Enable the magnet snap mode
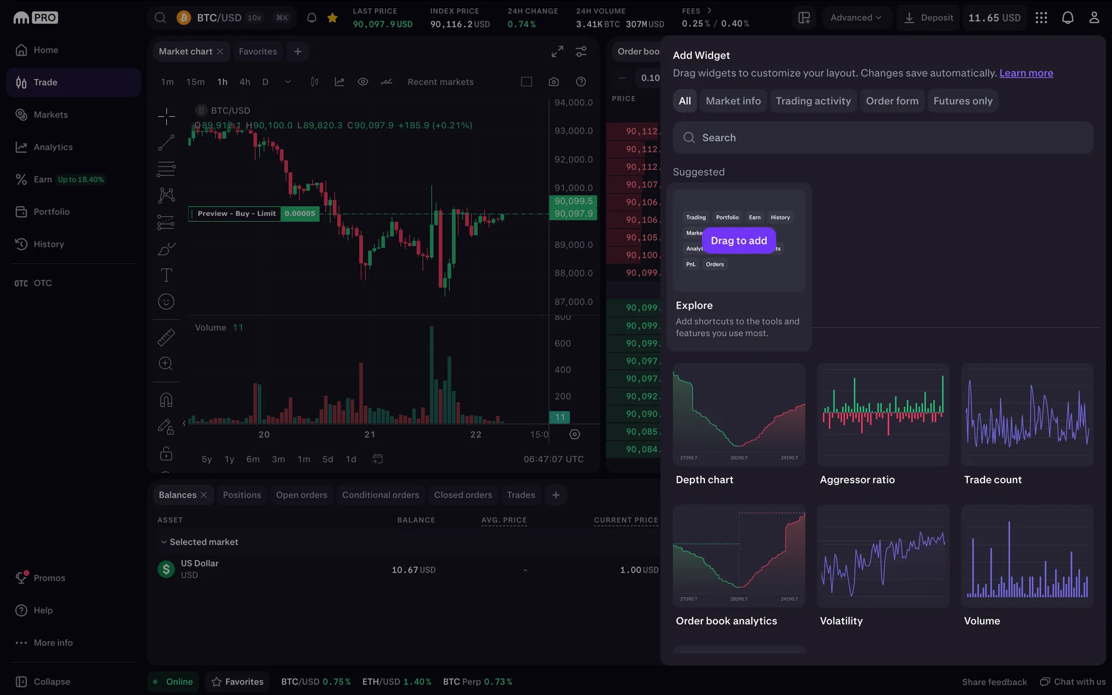Image resolution: width=1112 pixels, height=695 pixels. click(166, 400)
